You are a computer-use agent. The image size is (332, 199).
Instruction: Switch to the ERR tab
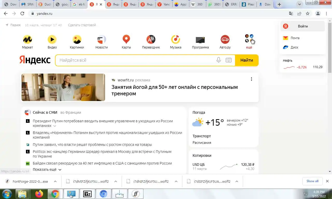(231, 4)
